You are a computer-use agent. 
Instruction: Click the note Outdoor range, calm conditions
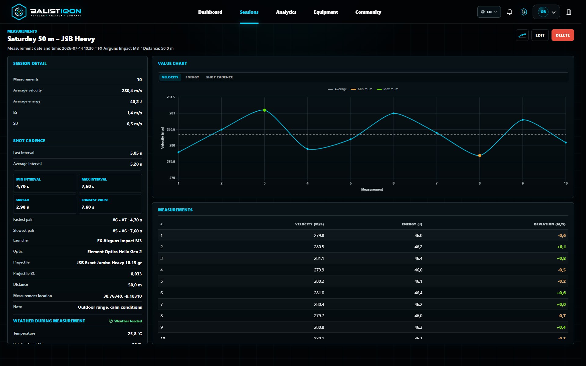click(110, 307)
